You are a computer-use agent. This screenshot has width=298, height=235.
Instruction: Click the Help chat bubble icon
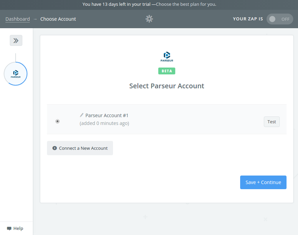pos(9,228)
